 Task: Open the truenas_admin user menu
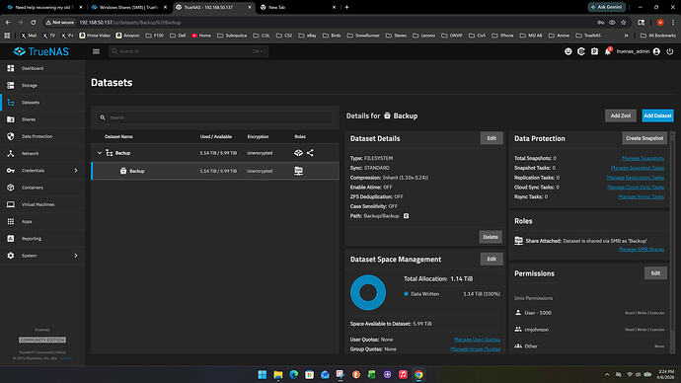pos(638,51)
